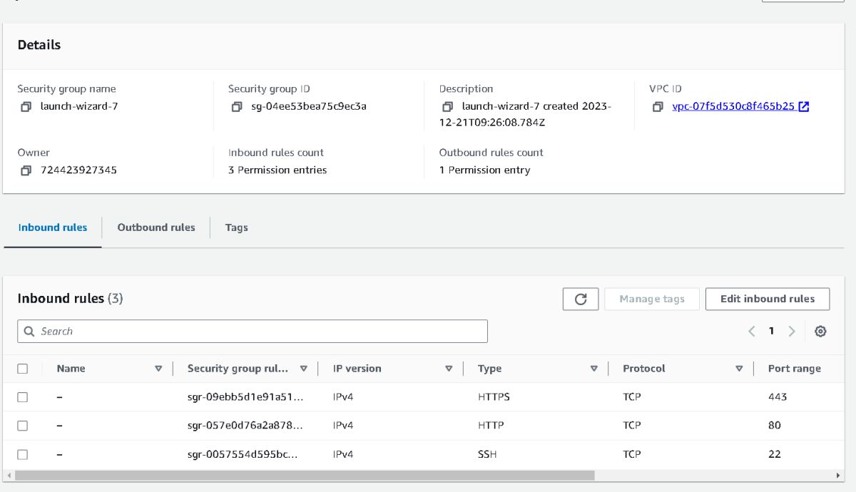Copy the owner account ID
This screenshot has width=856, height=492.
[26, 170]
